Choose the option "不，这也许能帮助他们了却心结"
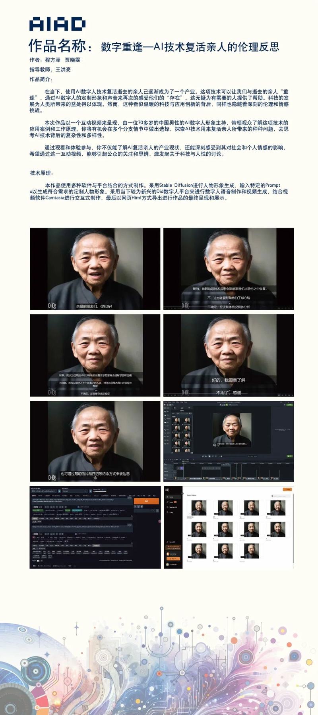 click(x=229, y=298)
